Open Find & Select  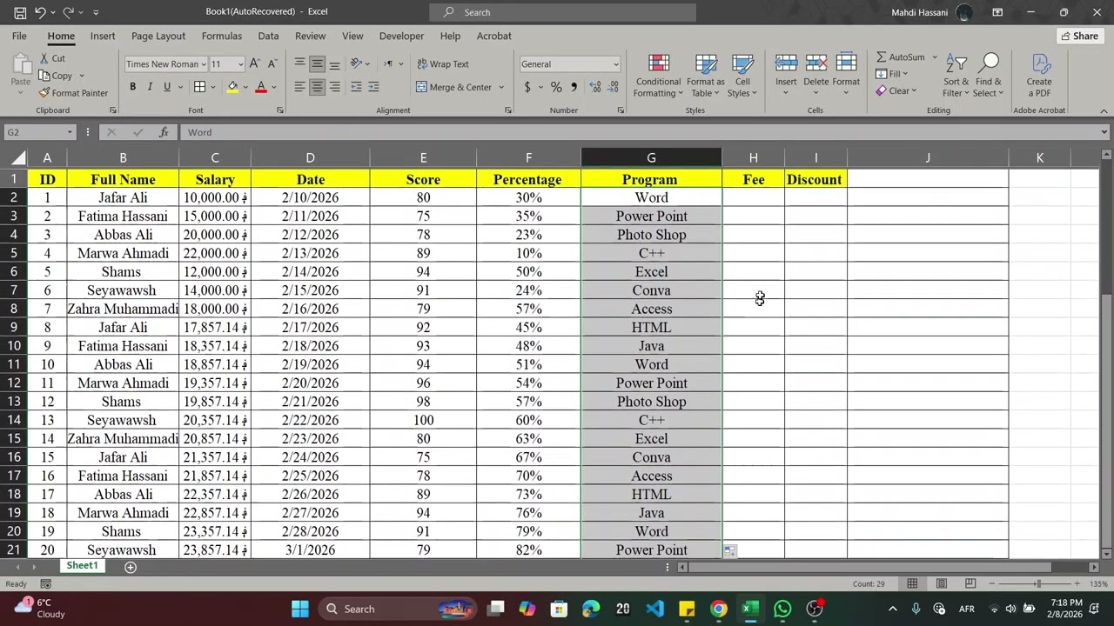click(989, 76)
